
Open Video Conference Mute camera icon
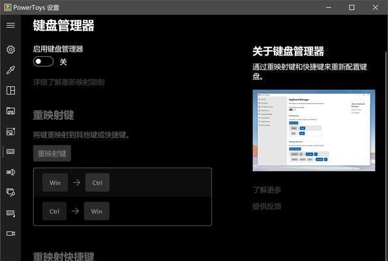click(x=10, y=234)
